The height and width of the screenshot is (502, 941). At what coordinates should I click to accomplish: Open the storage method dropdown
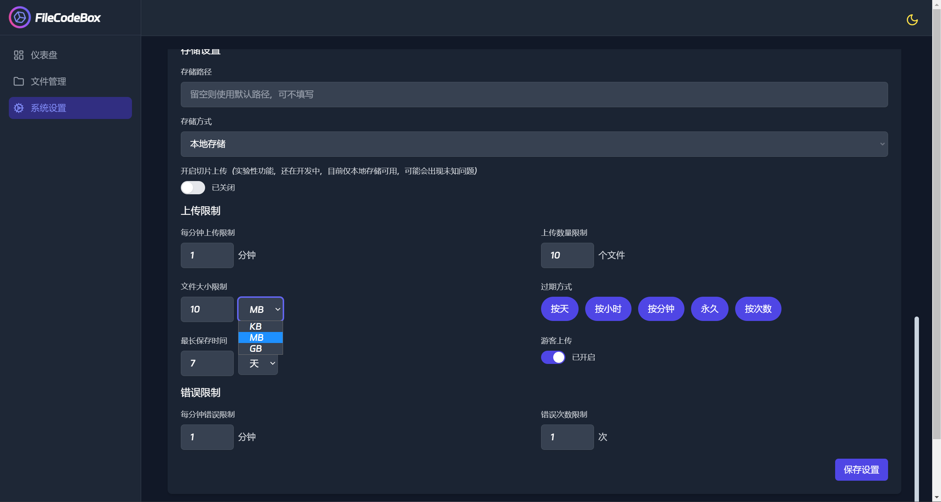[x=534, y=144]
